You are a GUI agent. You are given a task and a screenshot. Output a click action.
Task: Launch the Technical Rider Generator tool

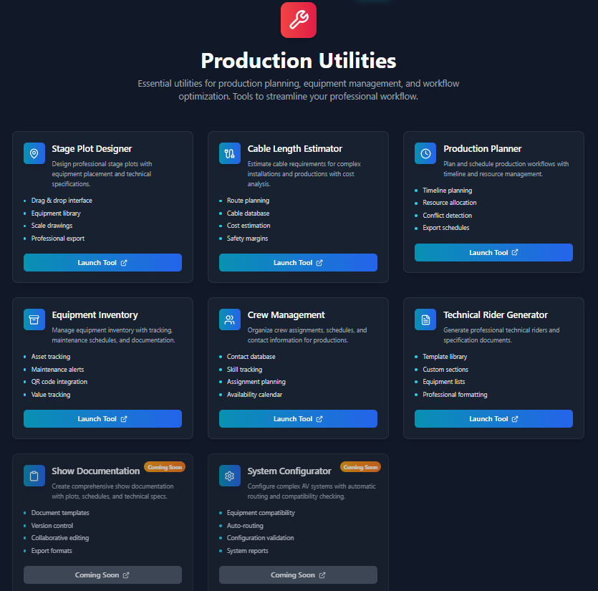point(493,418)
